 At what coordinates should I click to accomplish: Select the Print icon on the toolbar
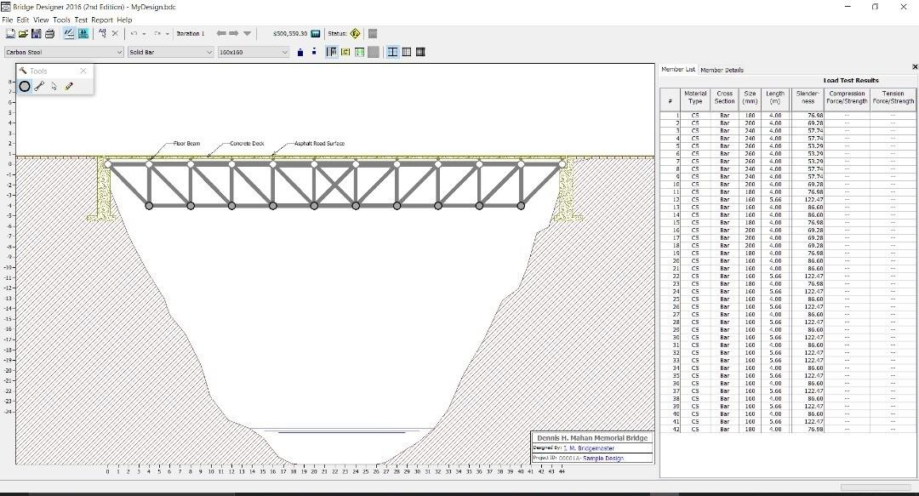49,33
